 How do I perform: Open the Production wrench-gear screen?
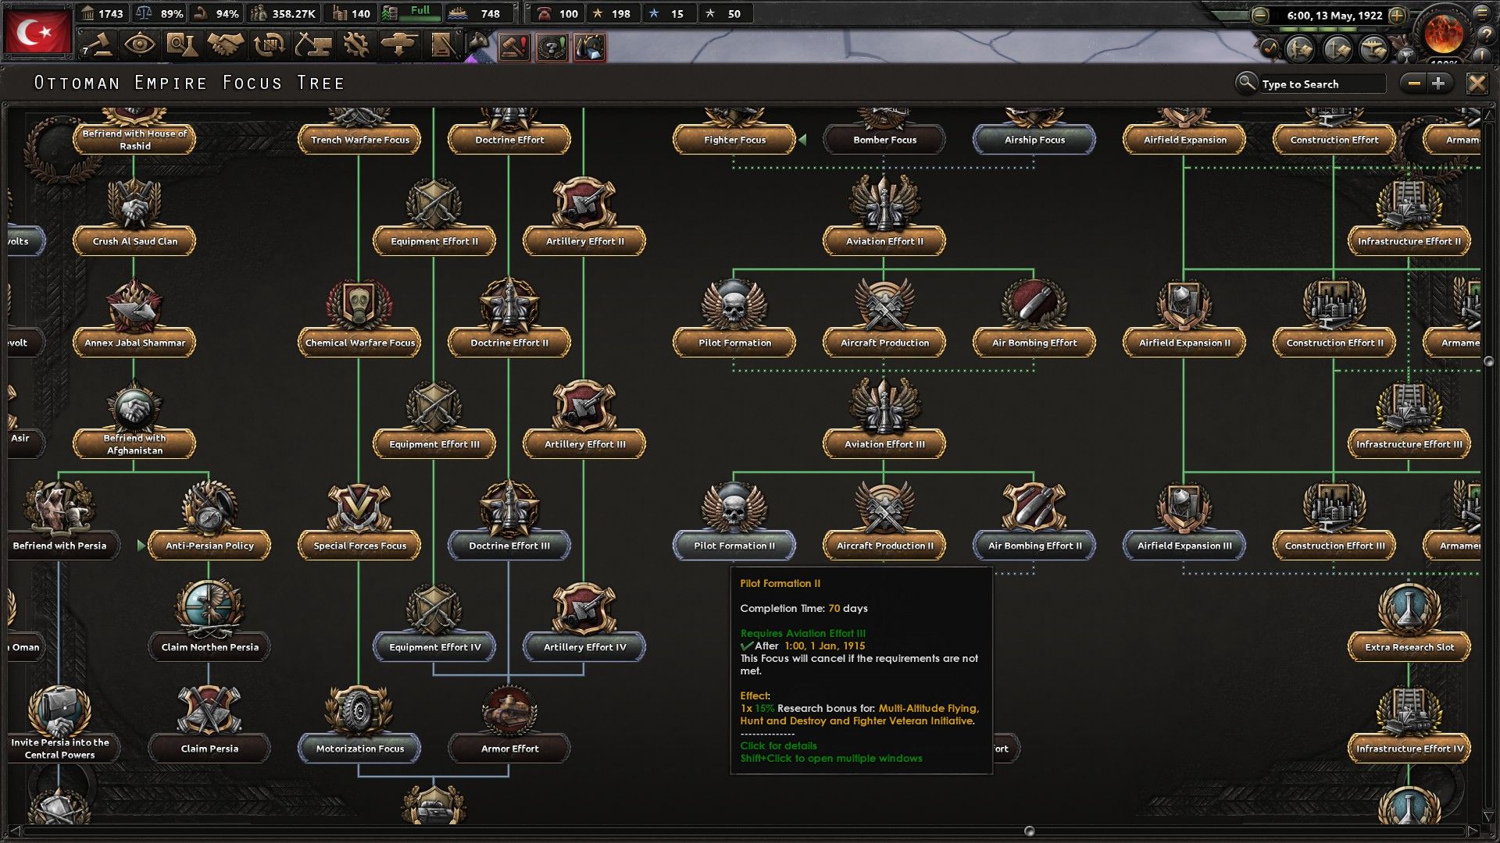coord(356,45)
